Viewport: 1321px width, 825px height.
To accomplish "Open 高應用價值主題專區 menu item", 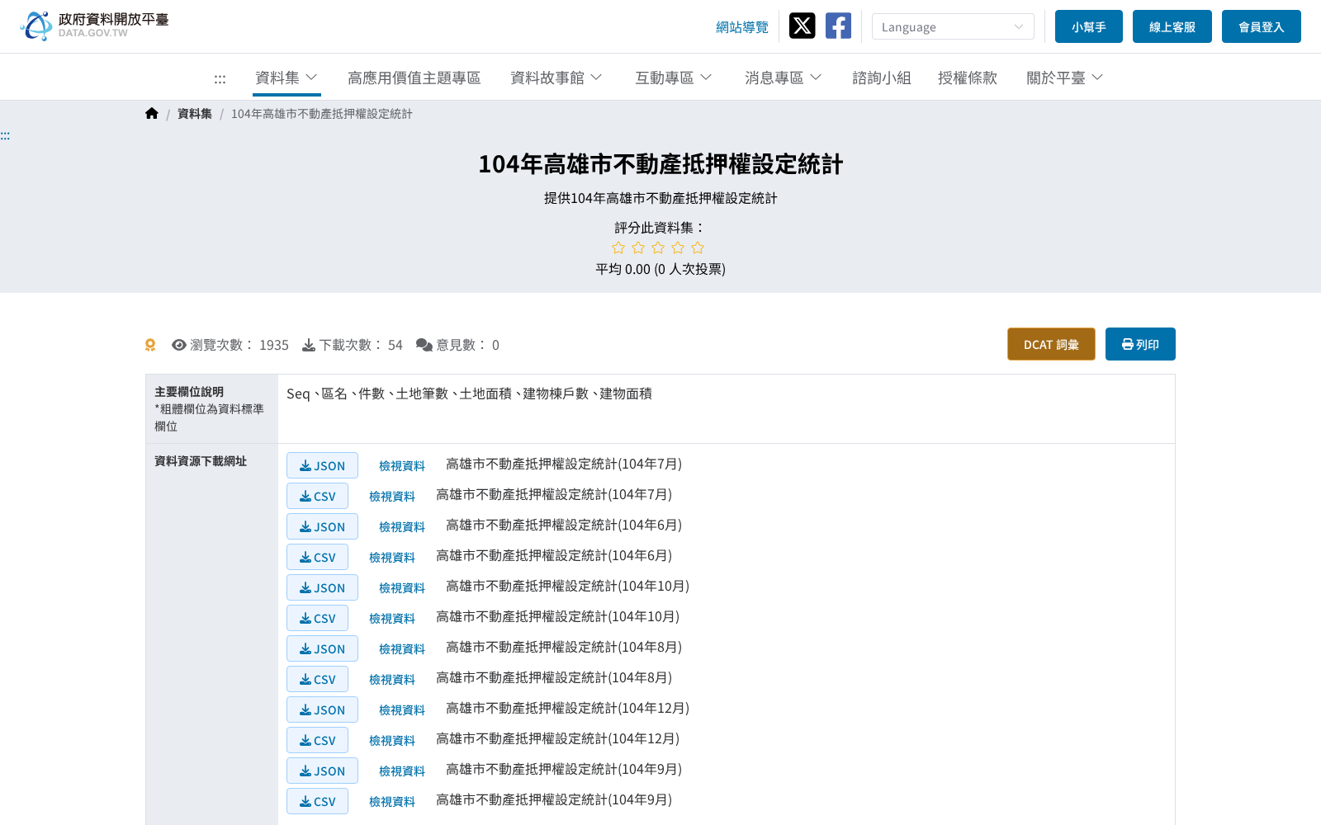I will [x=414, y=78].
